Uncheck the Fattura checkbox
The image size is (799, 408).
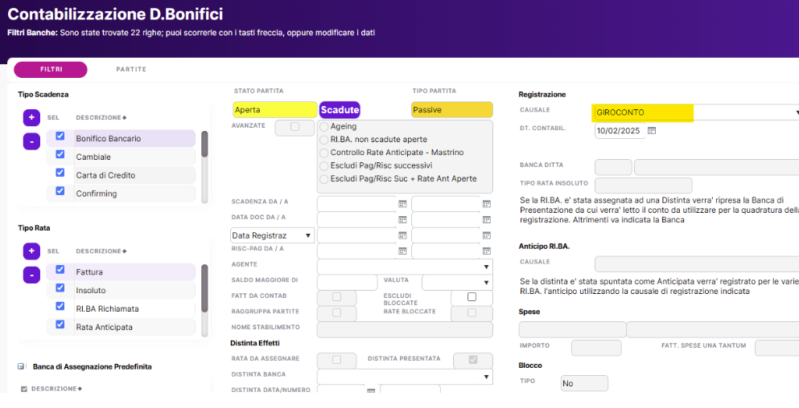tap(60, 269)
